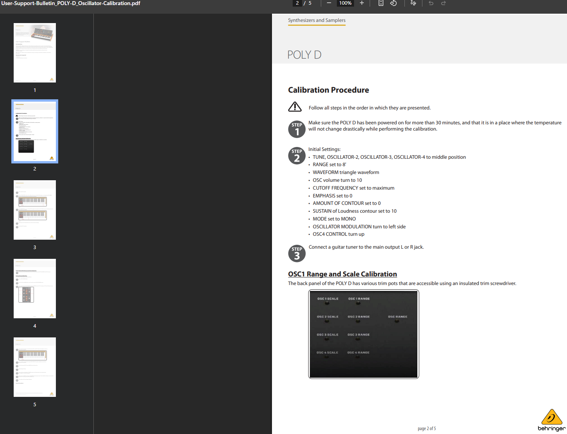Select the draw annotation tool
This screenshot has height=434, width=567.
(x=413, y=3)
